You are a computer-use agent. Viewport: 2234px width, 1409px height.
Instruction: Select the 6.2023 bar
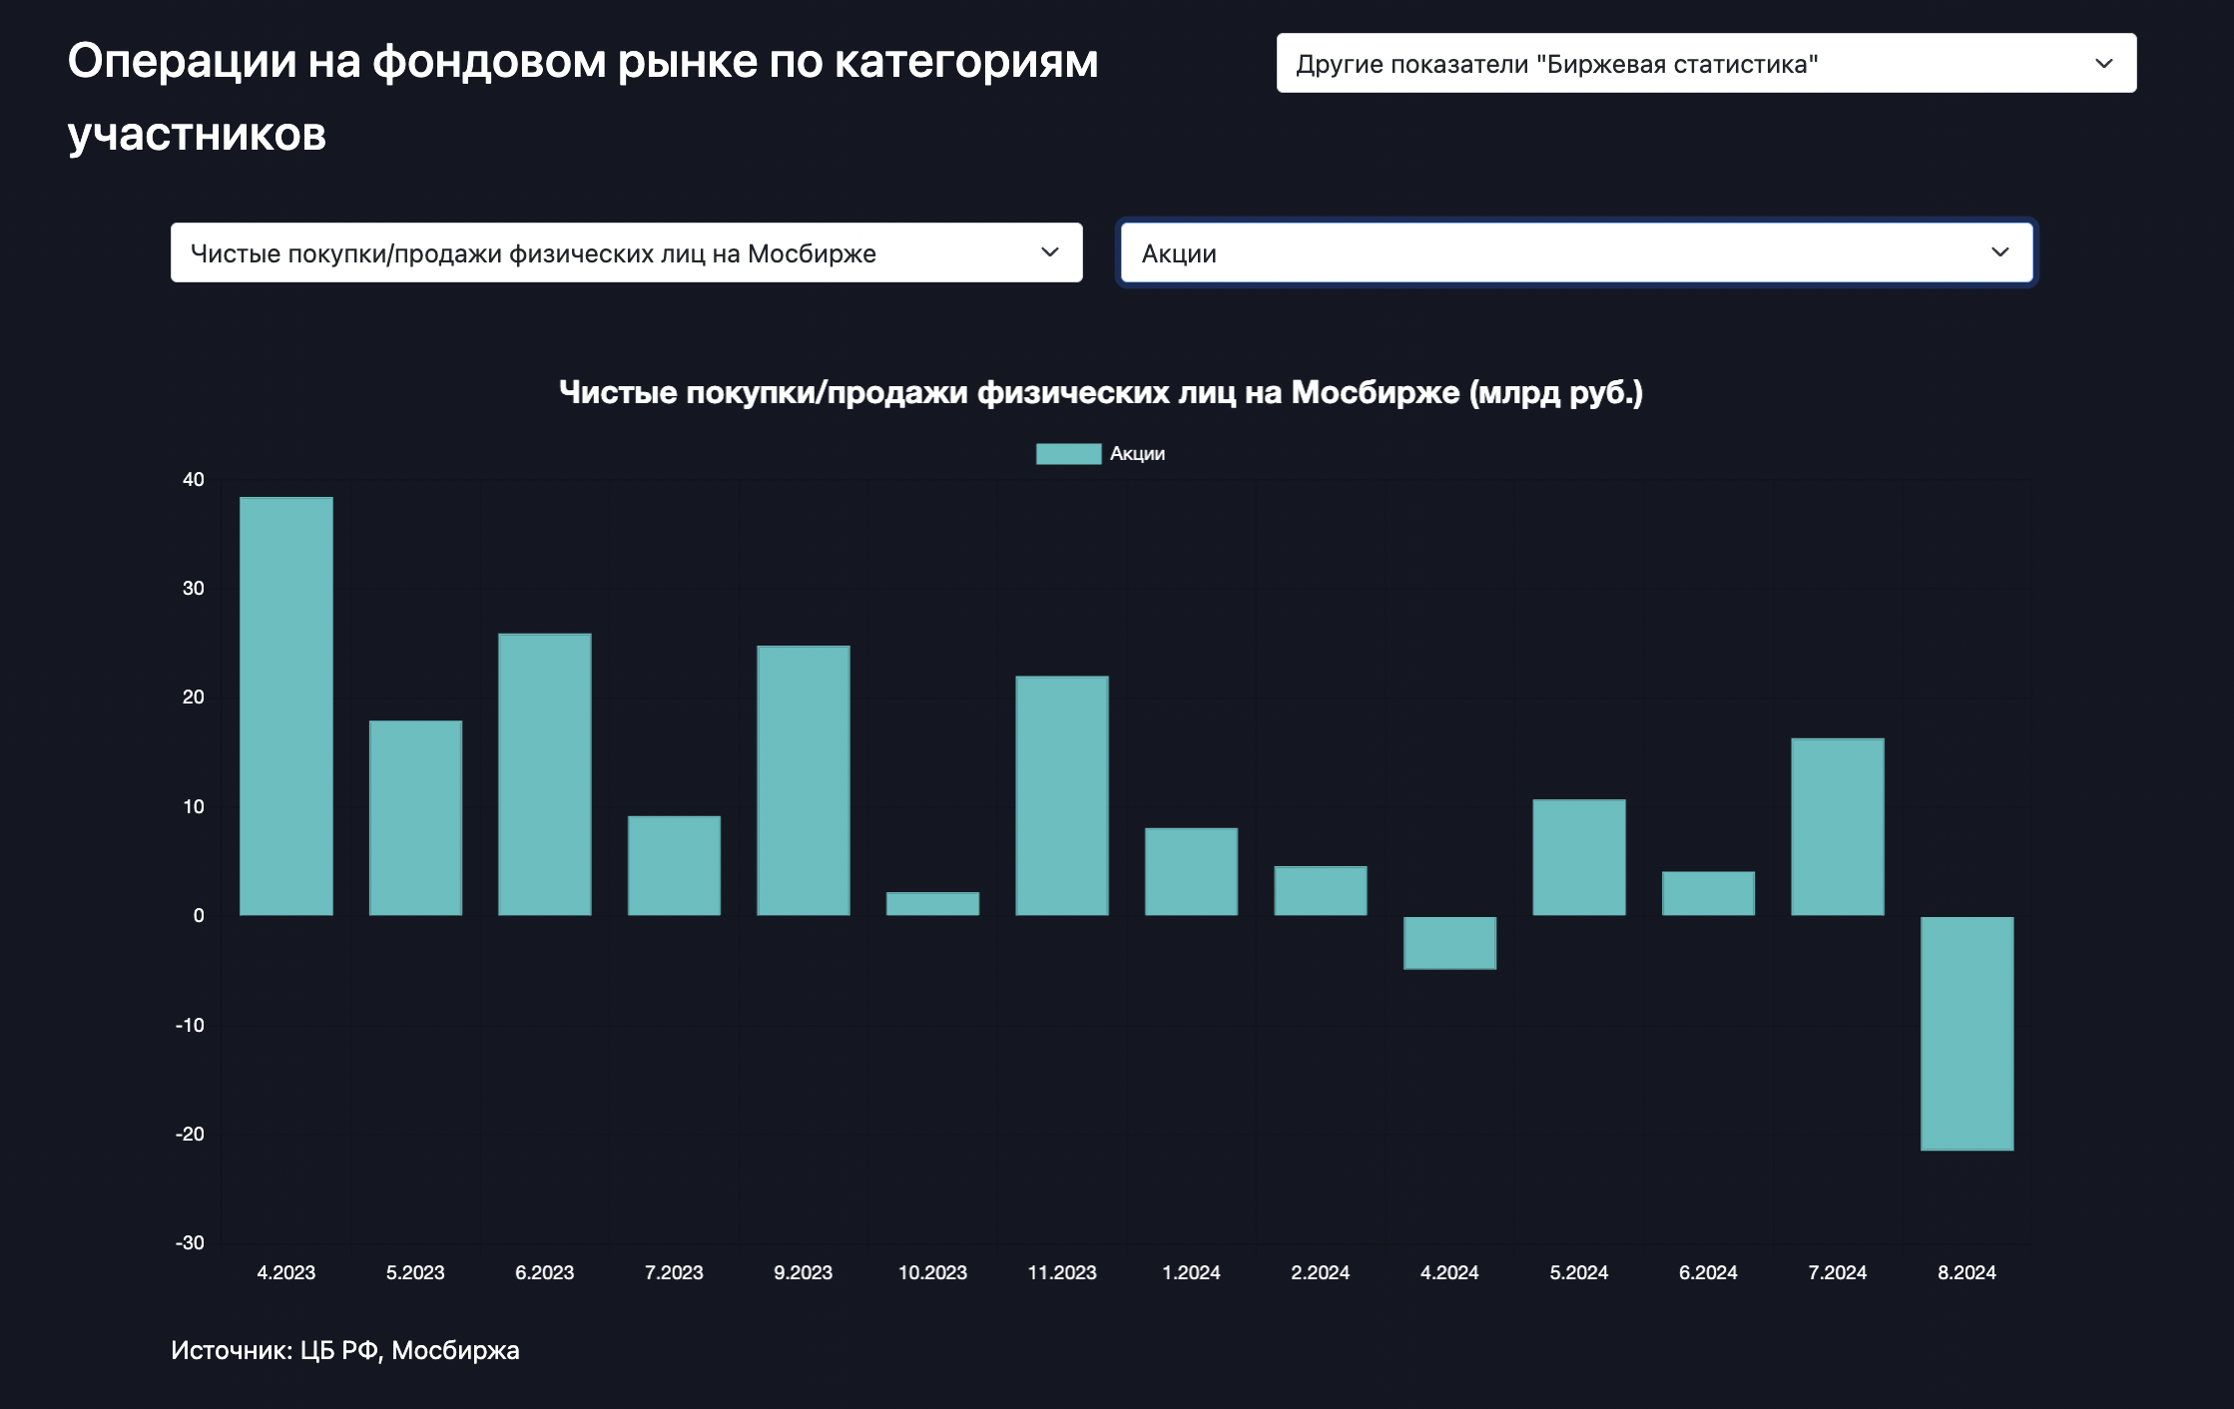tap(545, 774)
